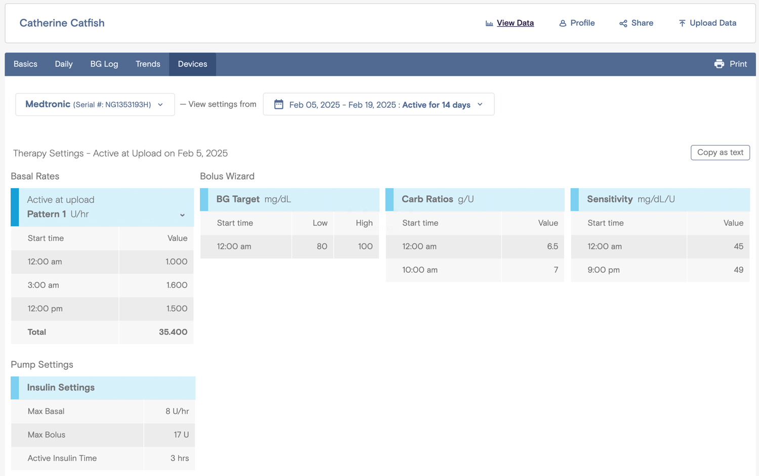Click the Share icon in header

[x=623, y=23]
